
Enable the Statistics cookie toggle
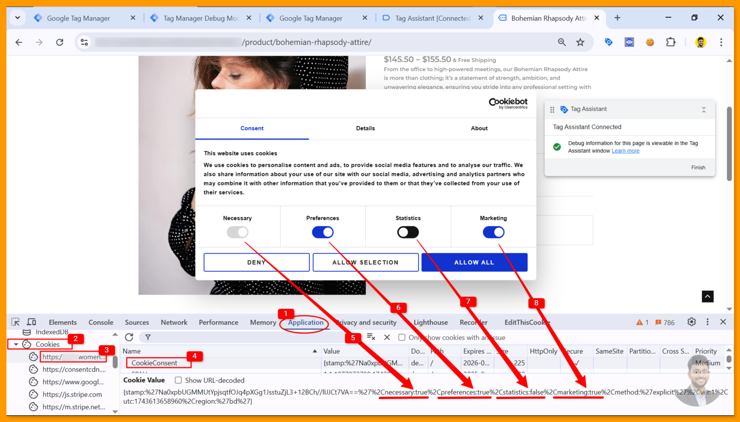(408, 232)
